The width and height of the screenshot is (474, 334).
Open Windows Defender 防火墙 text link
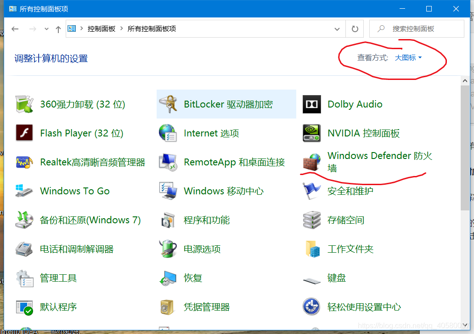[x=380, y=162]
